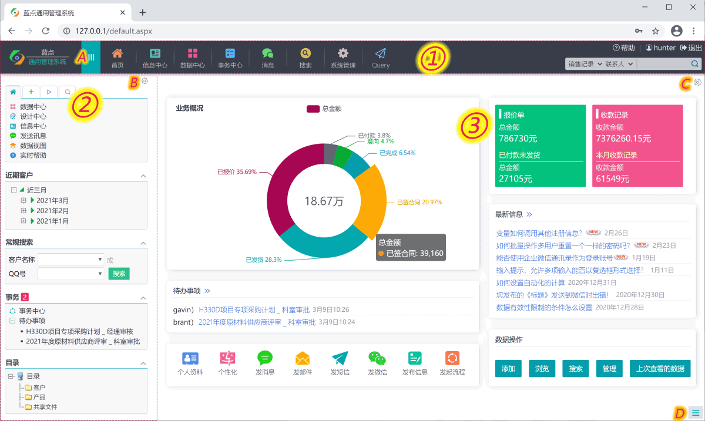705x421 pixels.
Task: Toggle the 总金额 chart legend series
Action: tap(324, 109)
